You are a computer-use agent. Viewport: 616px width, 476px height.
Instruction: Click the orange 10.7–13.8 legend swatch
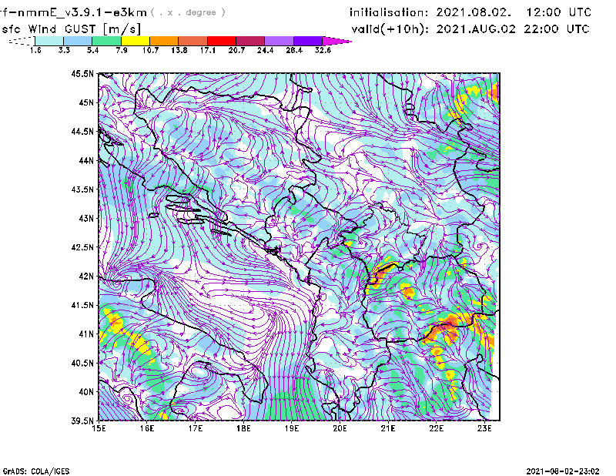click(164, 41)
